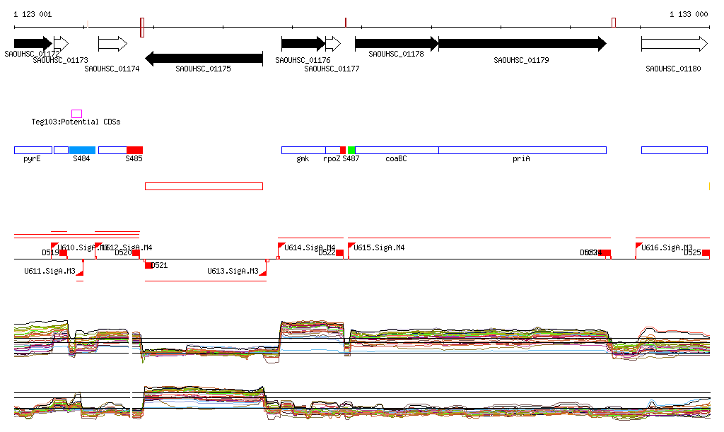Select the U615.SigA.M4 promoter flag
This screenshot has height=432, width=724.
coord(351,246)
